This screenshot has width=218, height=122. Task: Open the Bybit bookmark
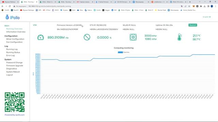[73, 10]
